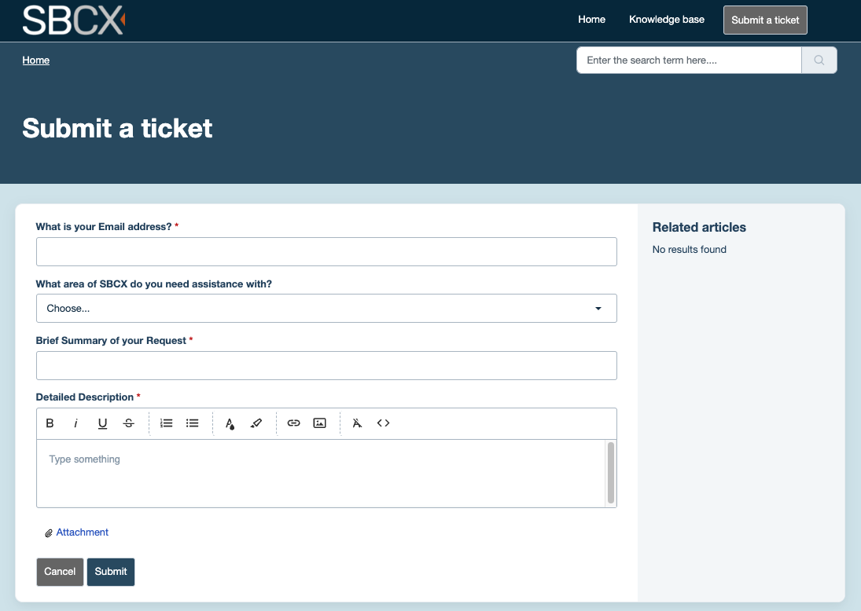
Task: Insert a bulleted list
Action: click(x=193, y=423)
